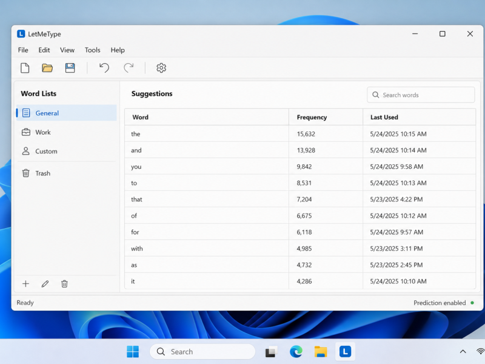485x364 pixels.
Task: Edit the selected word list with the pencil icon
Action: [x=45, y=283]
